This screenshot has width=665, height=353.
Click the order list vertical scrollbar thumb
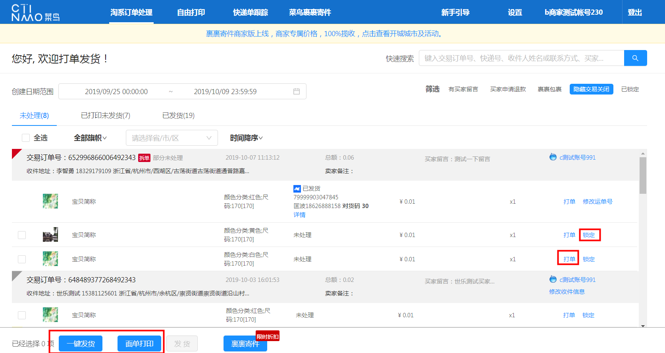(643, 175)
